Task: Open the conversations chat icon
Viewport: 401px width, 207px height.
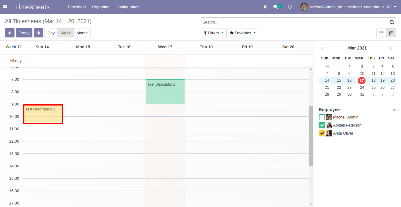Action: [x=276, y=7]
